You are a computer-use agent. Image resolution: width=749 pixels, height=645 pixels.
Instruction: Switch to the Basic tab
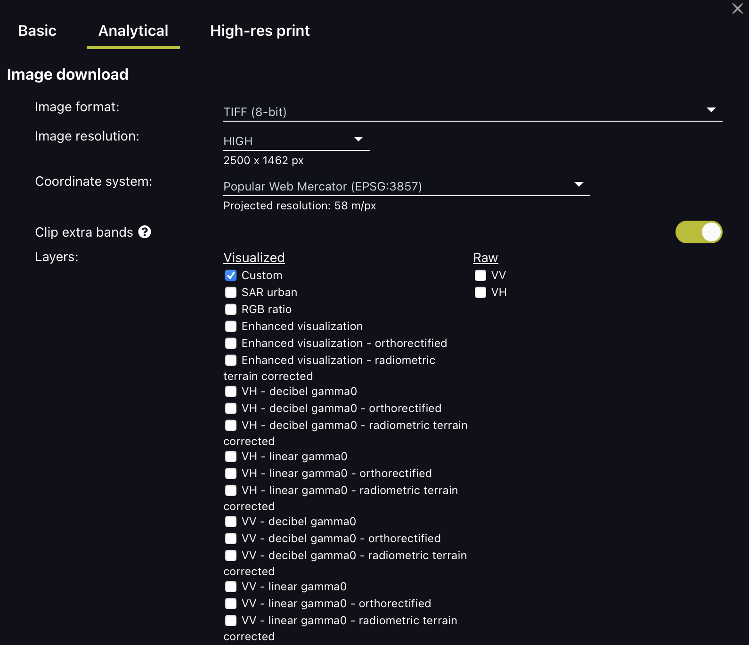pyautogui.click(x=37, y=31)
